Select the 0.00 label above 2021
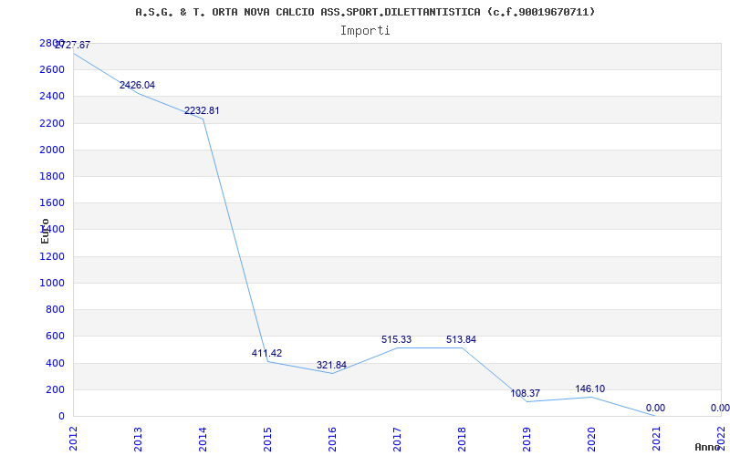 [x=655, y=408]
